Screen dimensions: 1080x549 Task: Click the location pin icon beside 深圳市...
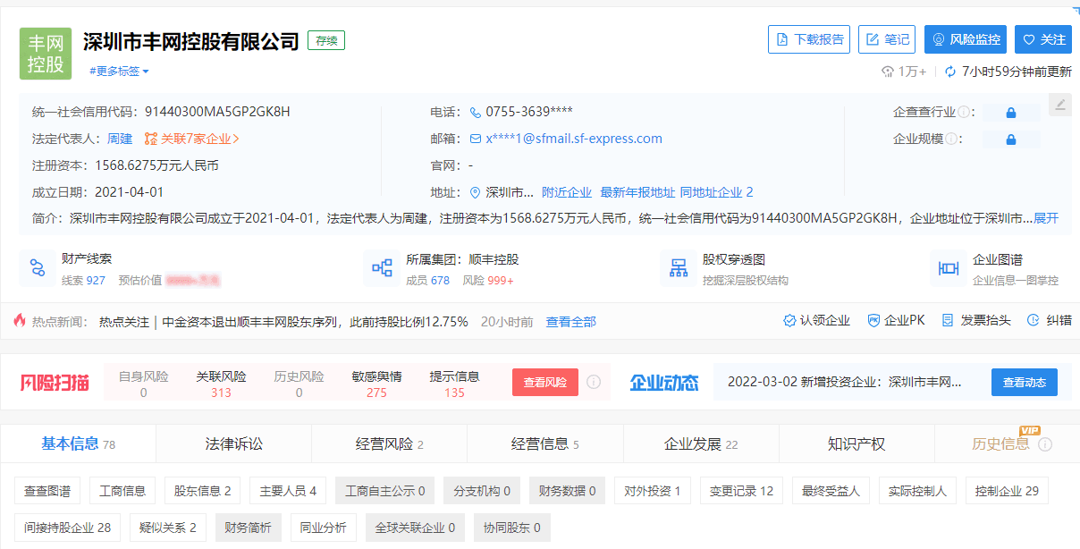(476, 193)
